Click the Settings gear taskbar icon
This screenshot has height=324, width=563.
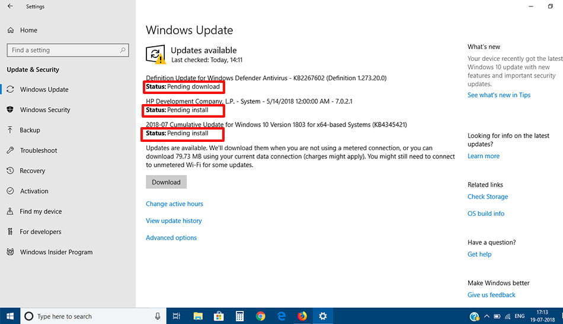click(323, 316)
